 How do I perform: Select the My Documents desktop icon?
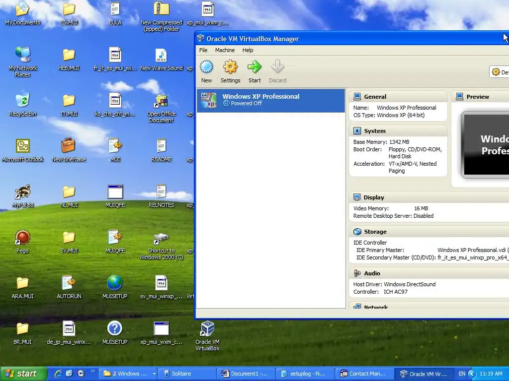[x=22, y=13]
